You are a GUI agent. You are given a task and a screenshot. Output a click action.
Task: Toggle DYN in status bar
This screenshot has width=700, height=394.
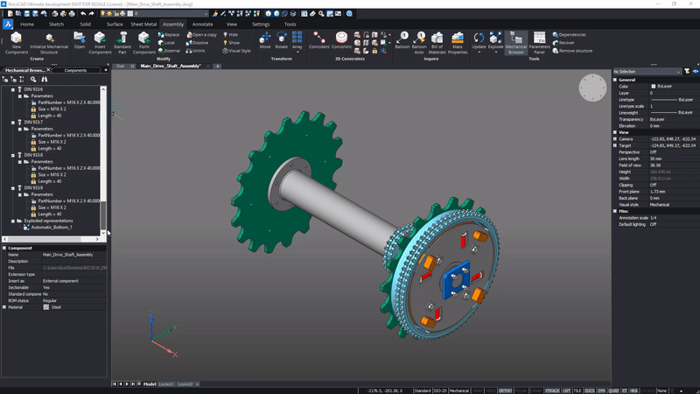(601, 390)
